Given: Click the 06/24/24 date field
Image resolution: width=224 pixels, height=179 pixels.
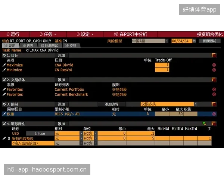Looking at the screenshot, I should click(x=182, y=41).
